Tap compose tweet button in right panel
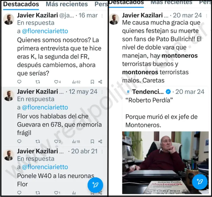 point(200,182)
